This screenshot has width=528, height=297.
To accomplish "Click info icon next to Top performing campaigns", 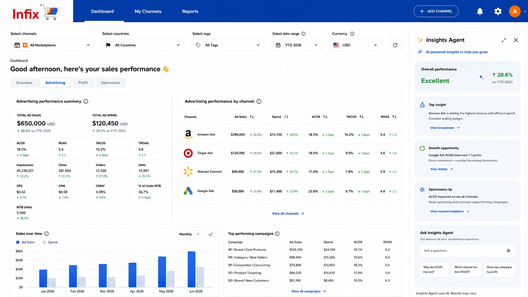I will (x=277, y=234).
